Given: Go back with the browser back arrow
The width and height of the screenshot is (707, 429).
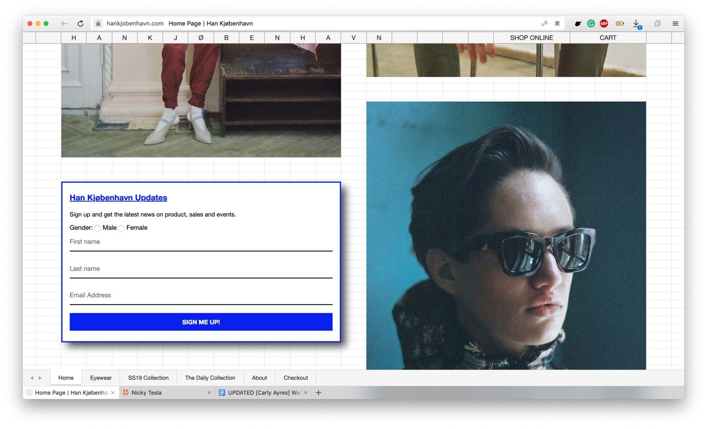Looking at the screenshot, I should [65, 24].
